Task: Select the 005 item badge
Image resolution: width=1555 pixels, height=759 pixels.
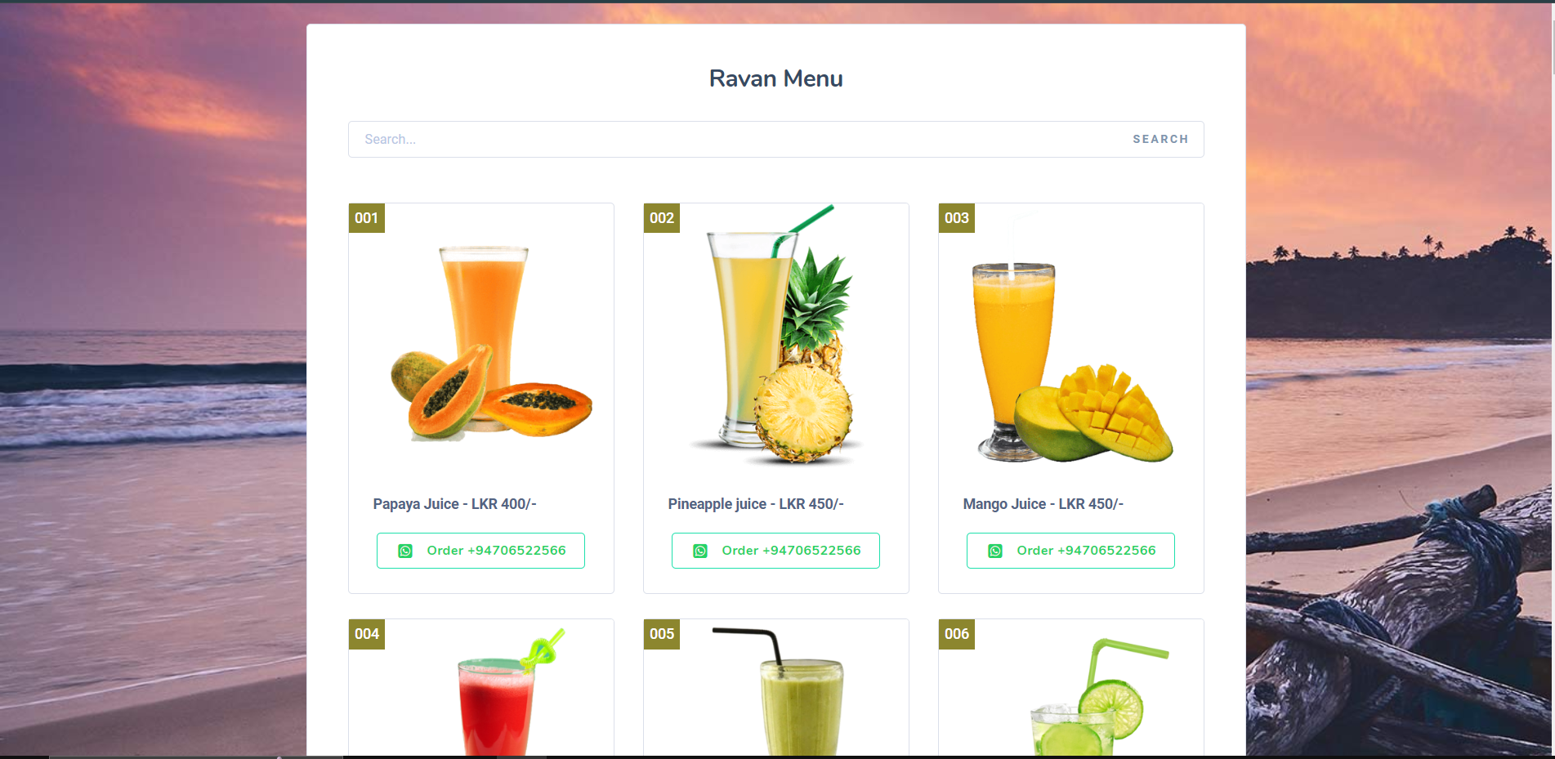Action: tap(662, 634)
